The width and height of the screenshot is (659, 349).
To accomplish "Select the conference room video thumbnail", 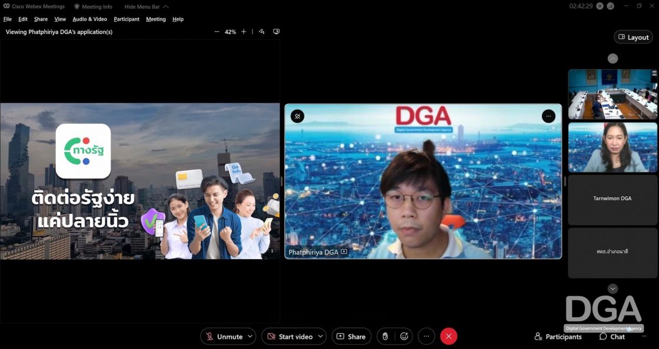I will point(613,95).
